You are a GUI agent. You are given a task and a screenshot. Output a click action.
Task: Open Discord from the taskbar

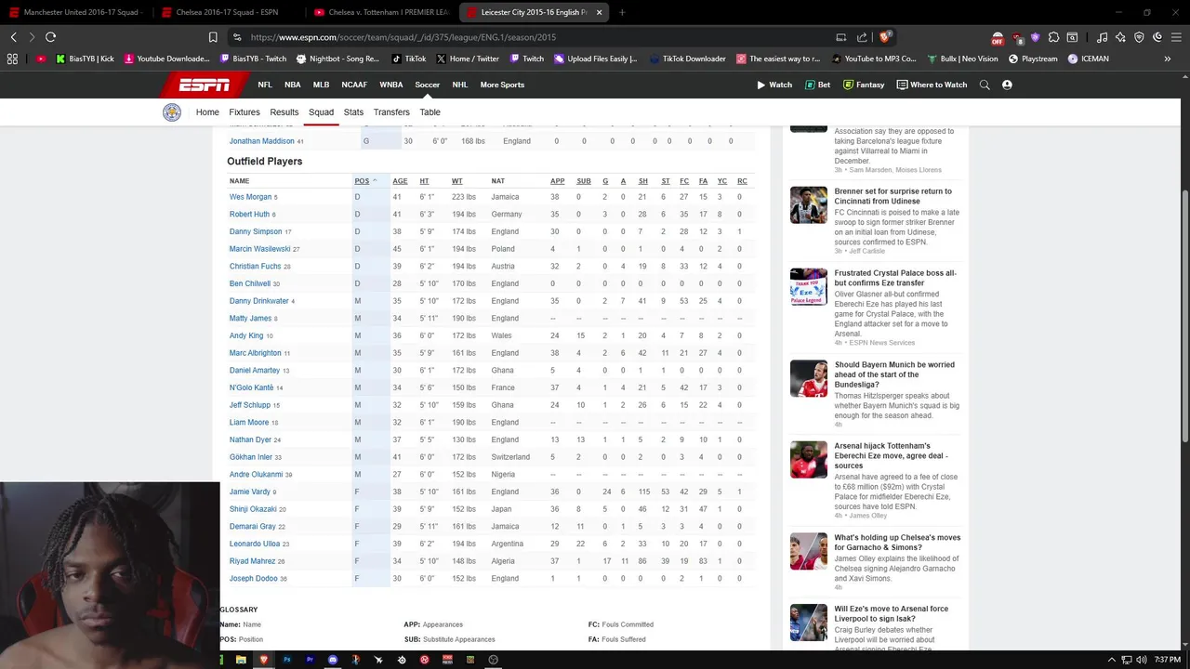point(333,660)
